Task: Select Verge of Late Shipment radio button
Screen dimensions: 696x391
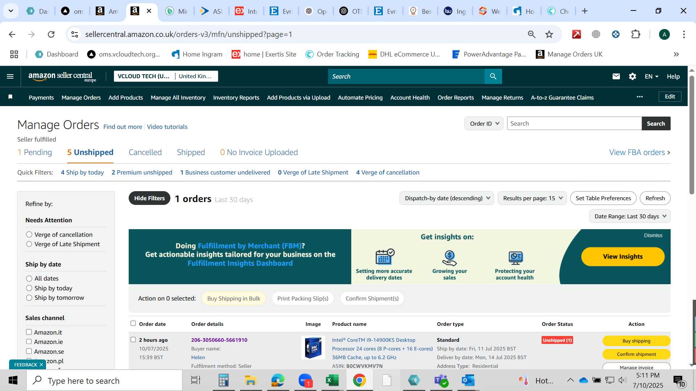Action: (29, 244)
